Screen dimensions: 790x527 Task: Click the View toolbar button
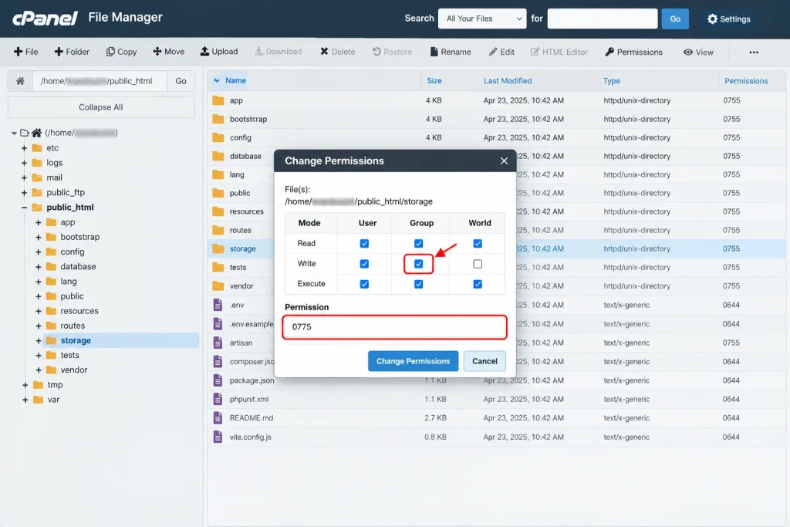point(698,52)
